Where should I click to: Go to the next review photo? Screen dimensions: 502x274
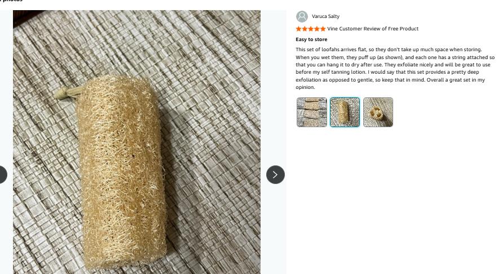(275, 174)
